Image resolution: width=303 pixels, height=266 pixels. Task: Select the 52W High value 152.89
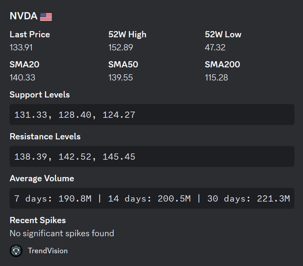[x=120, y=47]
